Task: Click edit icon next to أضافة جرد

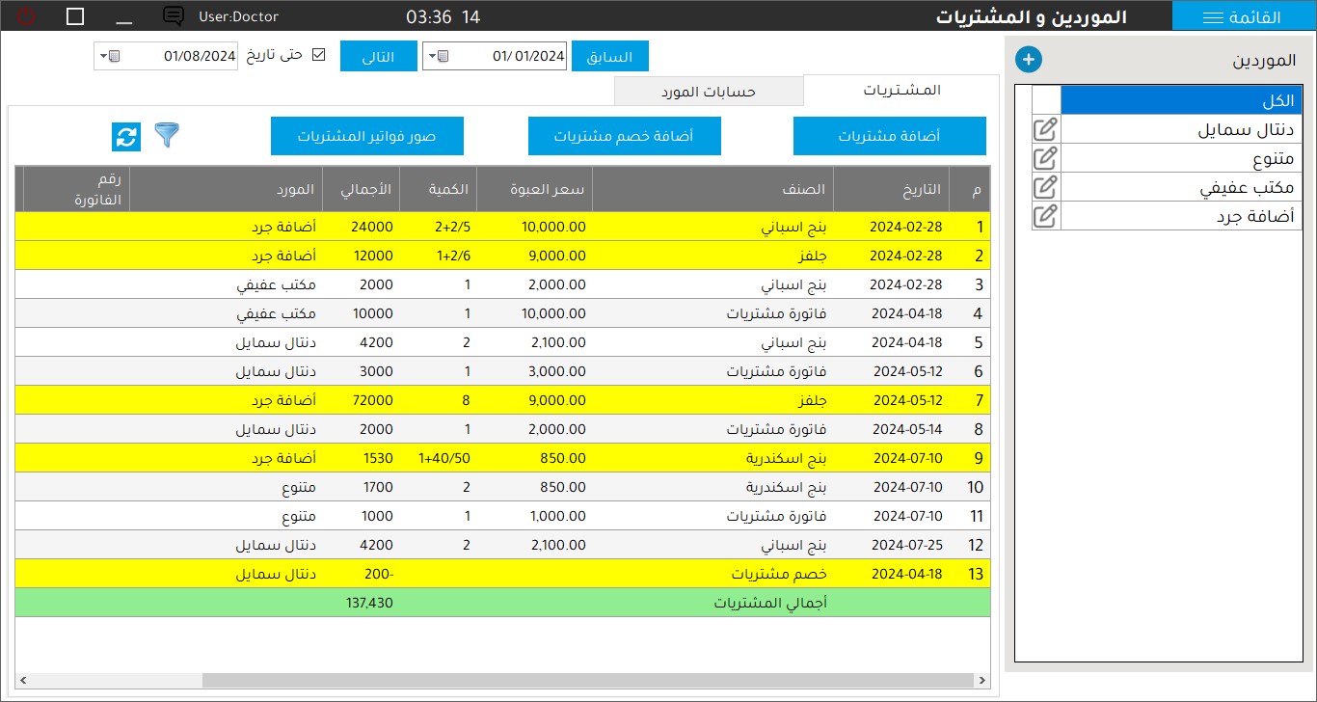Action: [x=1045, y=215]
